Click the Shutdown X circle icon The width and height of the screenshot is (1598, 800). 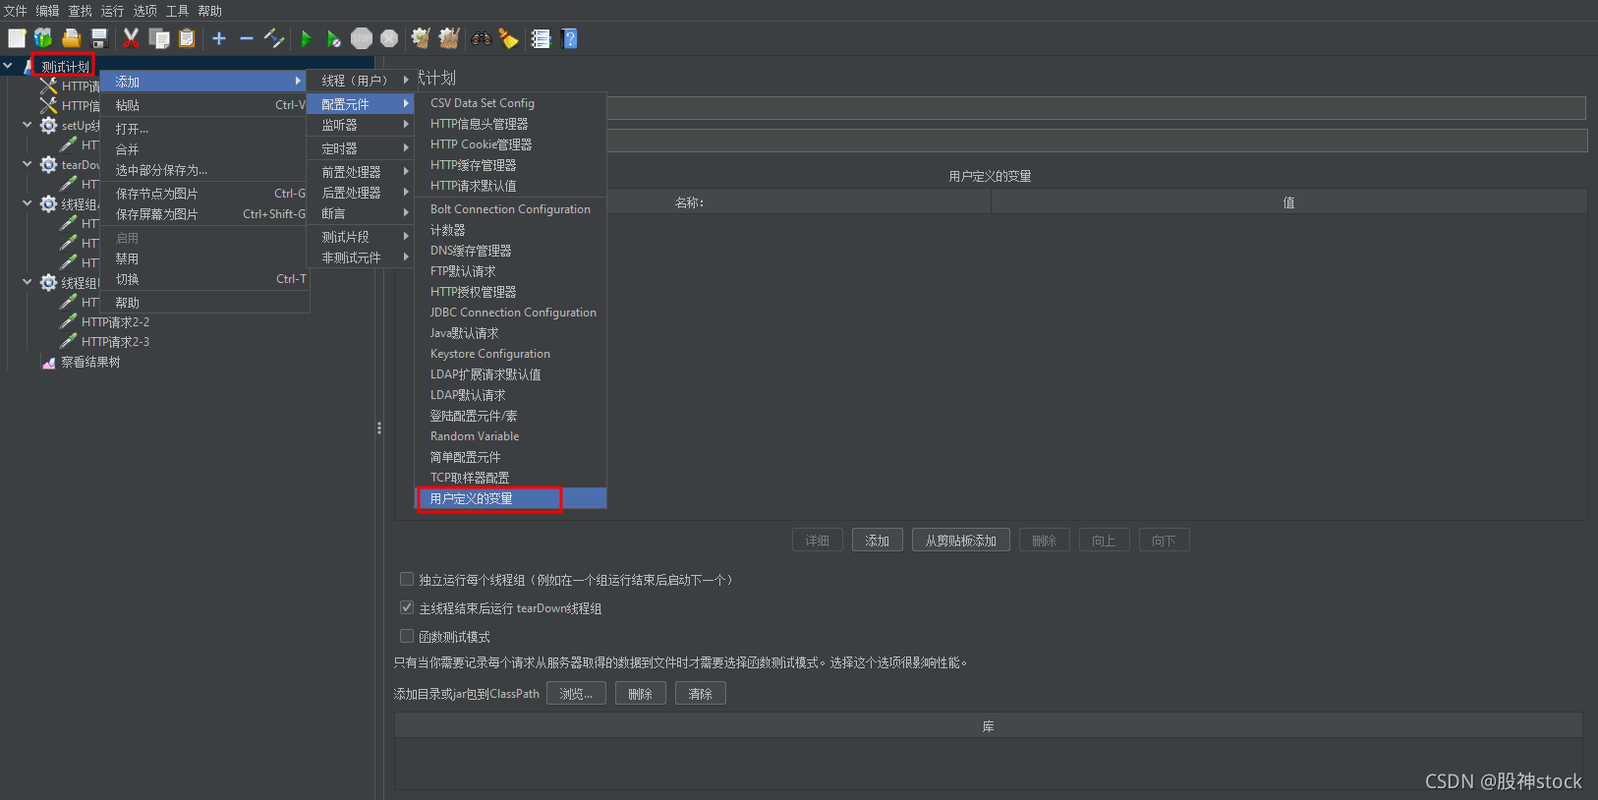point(389,38)
